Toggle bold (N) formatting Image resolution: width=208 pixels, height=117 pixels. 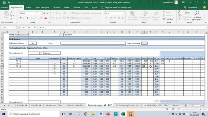click(x=21, y=18)
